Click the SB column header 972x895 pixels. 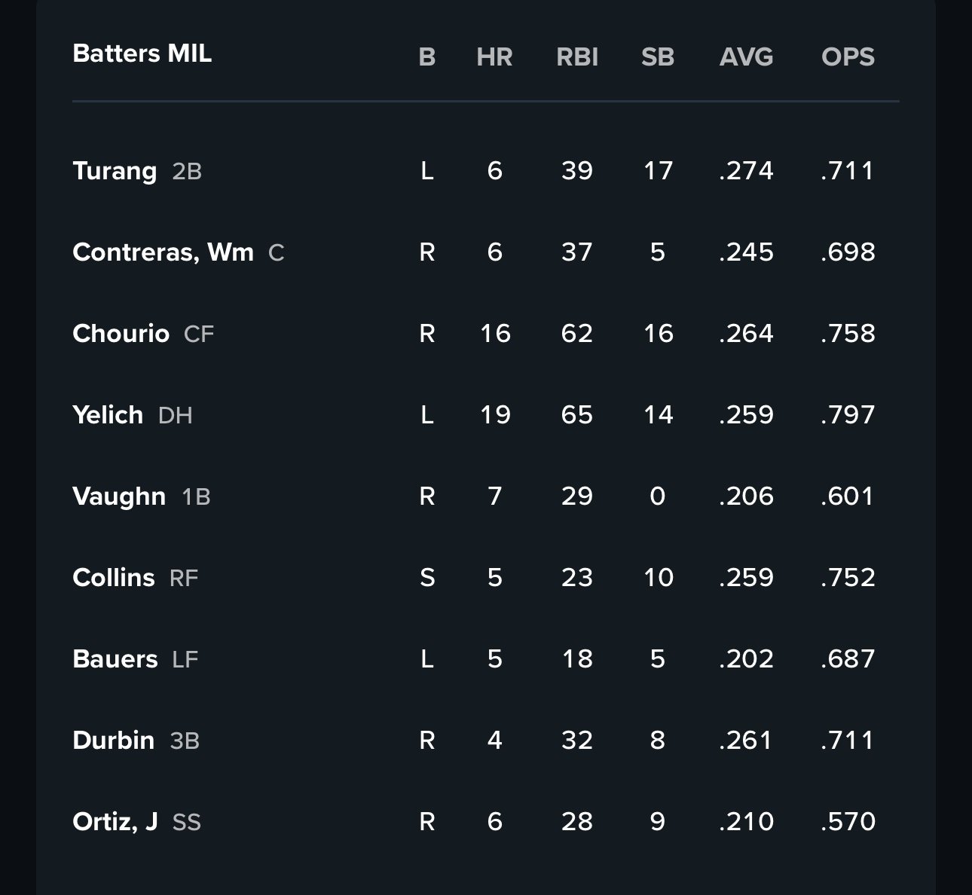pyautogui.click(x=658, y=57)
